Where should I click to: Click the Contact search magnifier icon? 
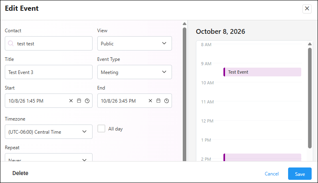[x=11, y=43]
